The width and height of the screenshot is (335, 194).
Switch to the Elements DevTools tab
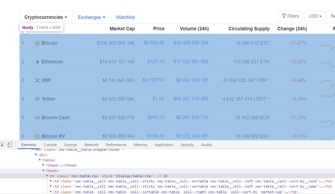point(29,145)
